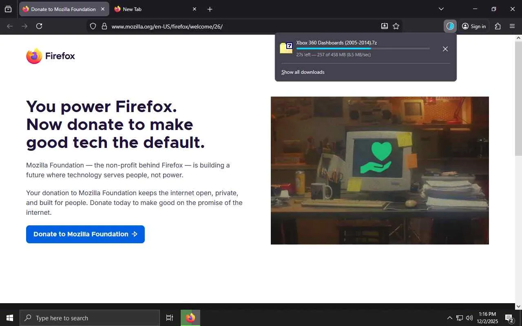Click the page vertical scrollbar thumb

518,98
